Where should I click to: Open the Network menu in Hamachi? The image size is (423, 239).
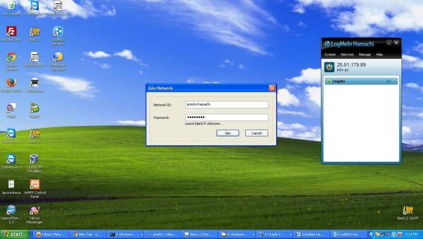point(347,55)
